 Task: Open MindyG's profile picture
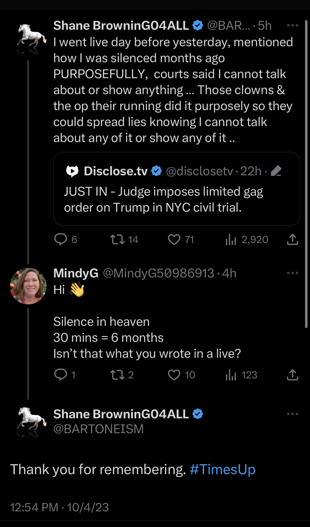point(28,286)
